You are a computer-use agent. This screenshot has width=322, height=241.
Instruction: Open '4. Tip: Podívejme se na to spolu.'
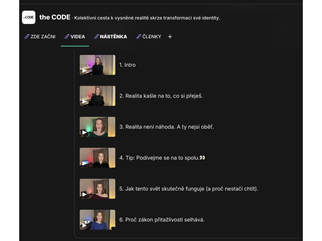(x=162, y=158)
